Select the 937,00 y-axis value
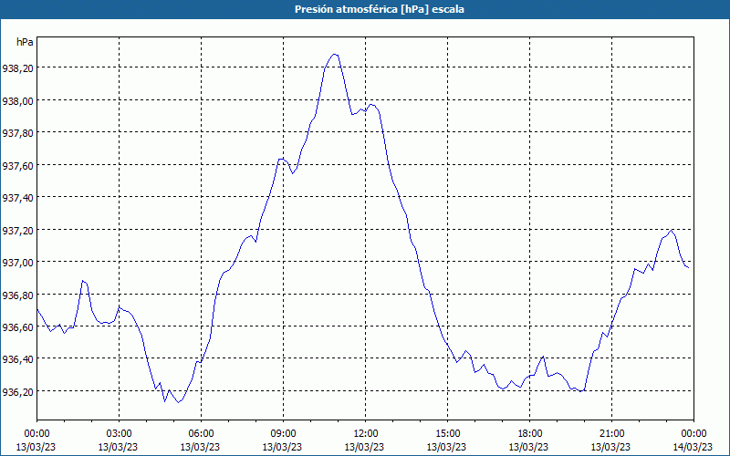The height and width of the screenshot is (456, 730). [17, 263]
